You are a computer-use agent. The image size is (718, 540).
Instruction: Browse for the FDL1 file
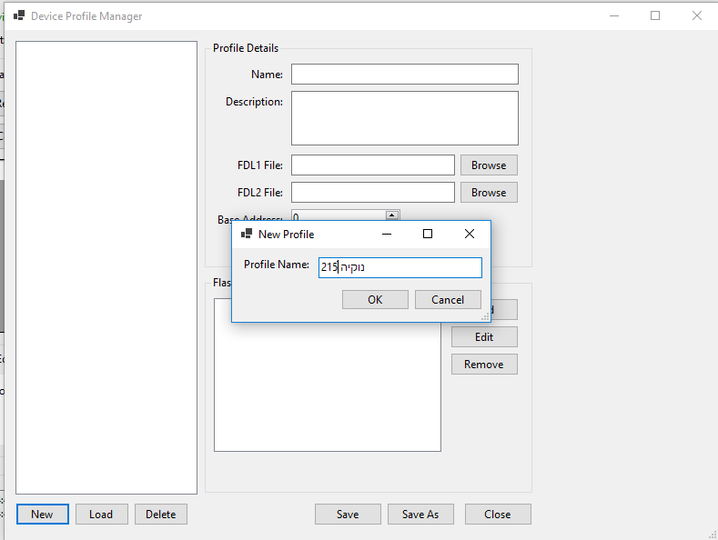[489, 165]
